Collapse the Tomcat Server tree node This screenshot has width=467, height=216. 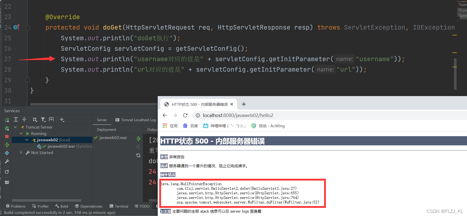tap(15, 127)
